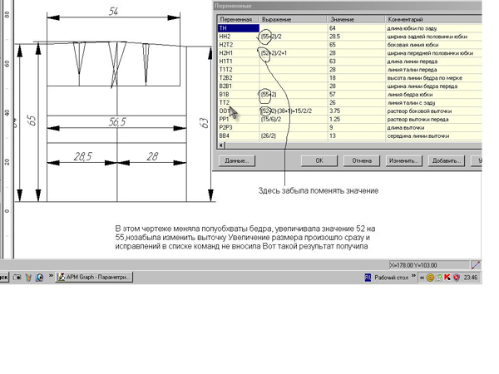The width and height of the screenshot is (499, 374).
Task: Expand hidden tray icons with « arrow
Action: pyautogui.click(x=422, y=278)
